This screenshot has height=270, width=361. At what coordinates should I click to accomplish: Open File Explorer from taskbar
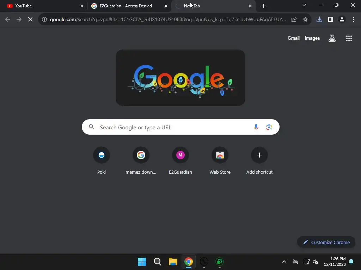pyautogui.click(x=173, y=262)
